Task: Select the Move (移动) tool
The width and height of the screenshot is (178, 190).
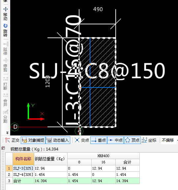Action: pos(5,13)
